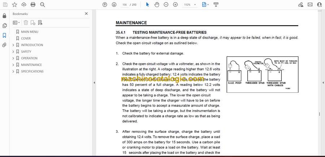Click the lock security icon in the sidebar

4,16
